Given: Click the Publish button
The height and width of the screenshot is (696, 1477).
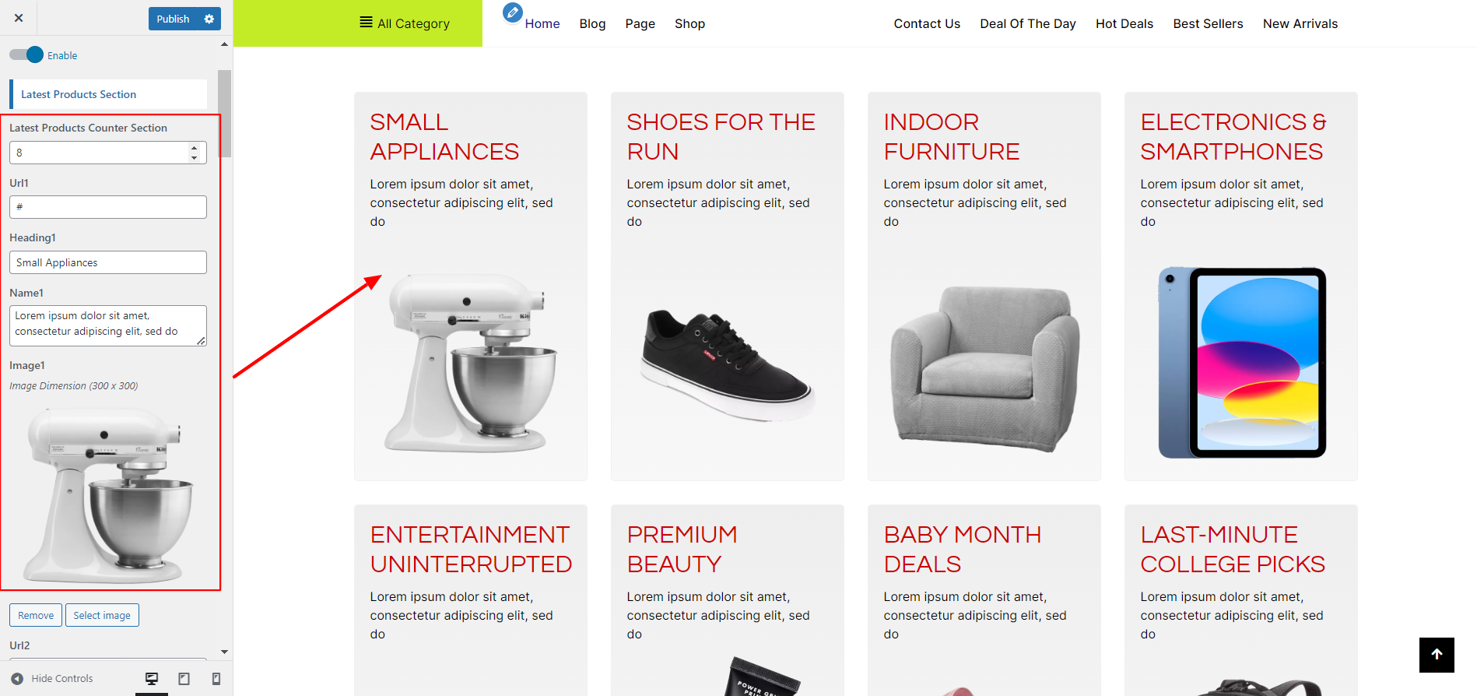Looking at the screenshot, I should click(x=173, y=19).
